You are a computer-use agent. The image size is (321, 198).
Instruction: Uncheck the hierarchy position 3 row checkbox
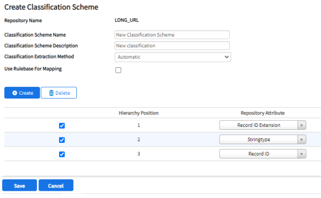point(62,154)
